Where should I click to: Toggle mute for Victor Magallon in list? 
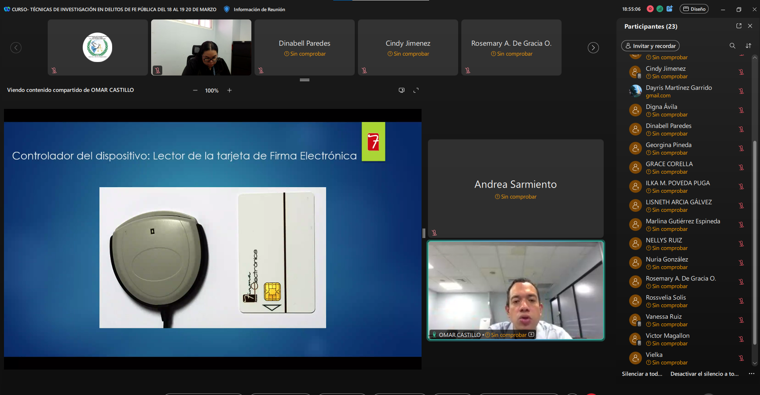click(x=741, y=339)
